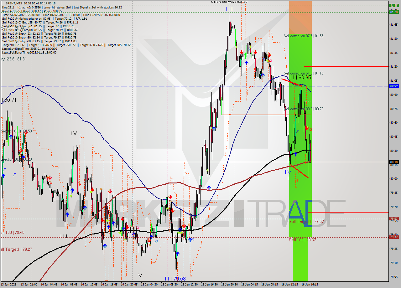Click the 80.00 price axis label
The width and height of the screenshot is (401, 288).
pyautogui.click(x=393, y=179)
